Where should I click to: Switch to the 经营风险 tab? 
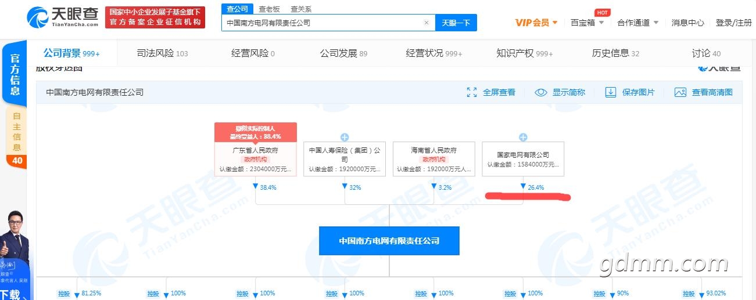253,53
